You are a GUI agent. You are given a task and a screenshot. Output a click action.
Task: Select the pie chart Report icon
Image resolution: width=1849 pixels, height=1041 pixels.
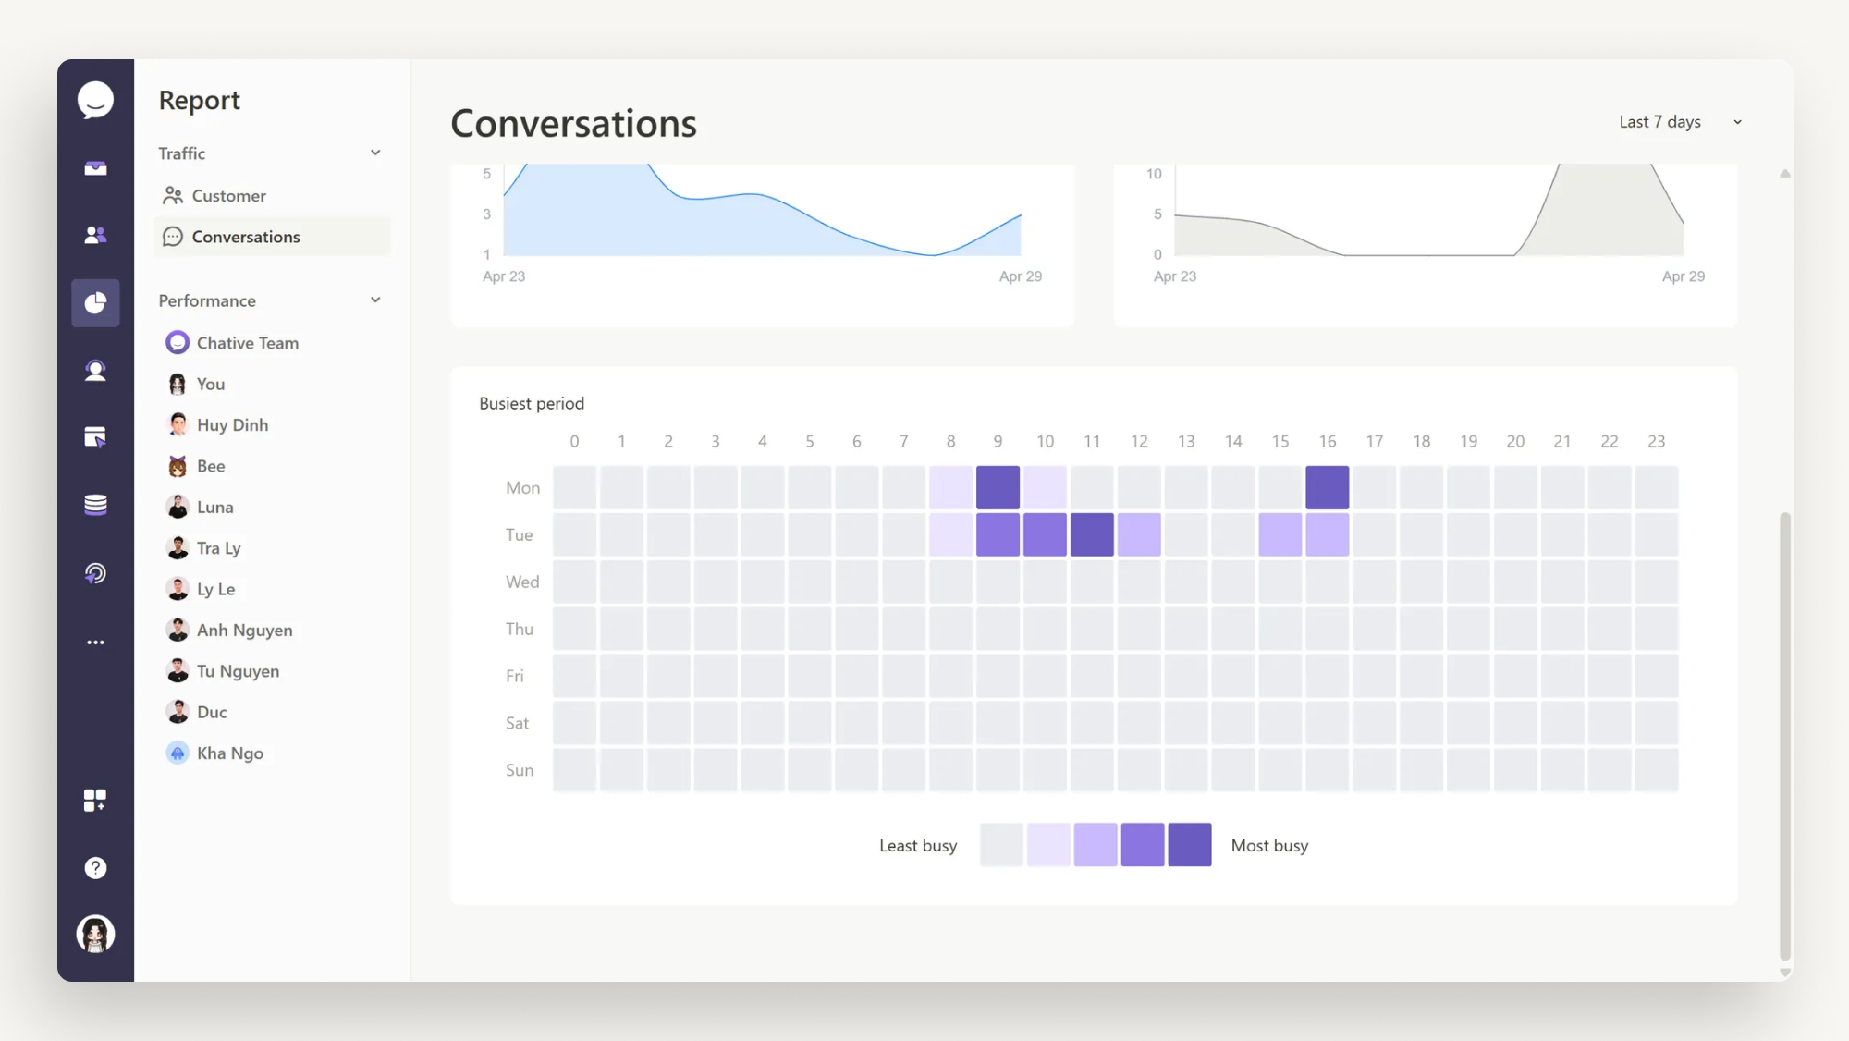(x=95, y=303)
